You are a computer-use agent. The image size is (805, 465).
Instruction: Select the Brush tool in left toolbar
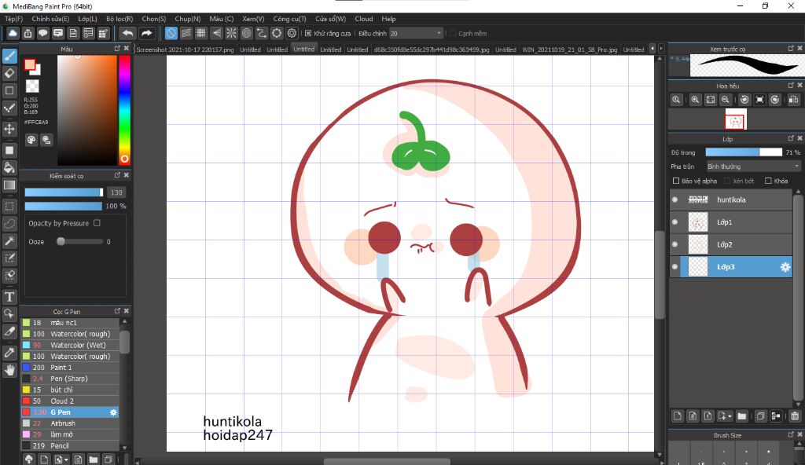click(x=9, y=56)
